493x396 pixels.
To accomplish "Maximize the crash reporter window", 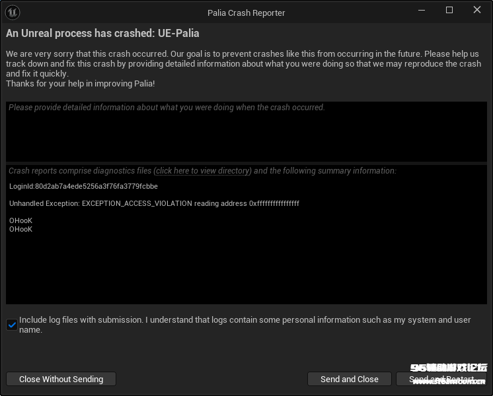I will click(x=449, y=11).
